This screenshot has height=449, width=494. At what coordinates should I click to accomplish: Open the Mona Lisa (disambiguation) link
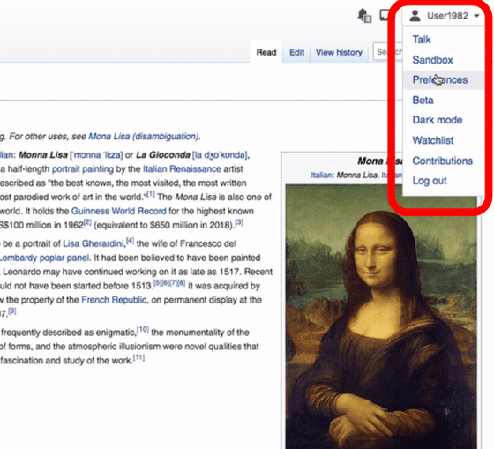click(144, 137)
